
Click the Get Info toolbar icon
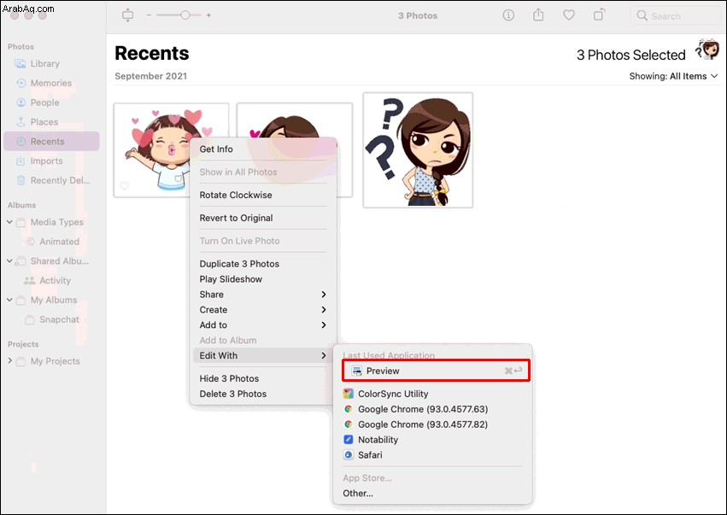(508, 15)
